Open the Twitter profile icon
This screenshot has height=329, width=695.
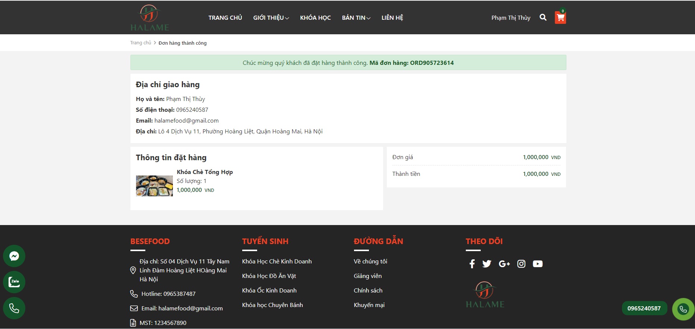[487, 264]
